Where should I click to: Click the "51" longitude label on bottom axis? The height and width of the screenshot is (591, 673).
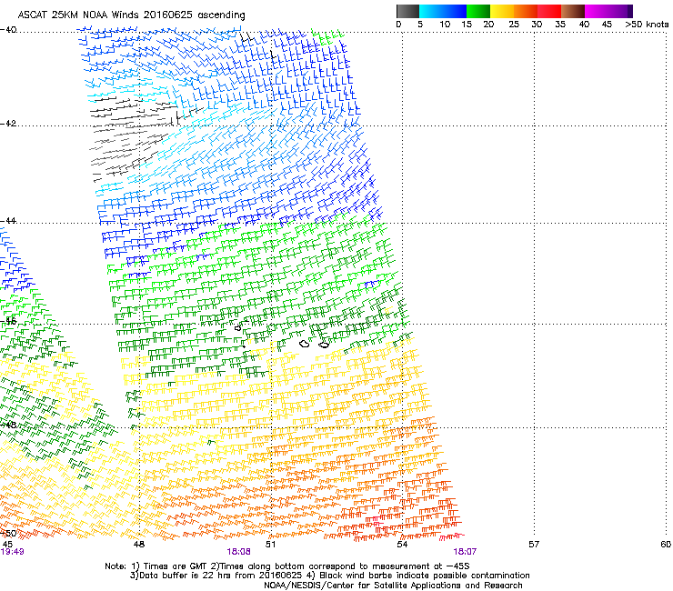click(270, 545)
